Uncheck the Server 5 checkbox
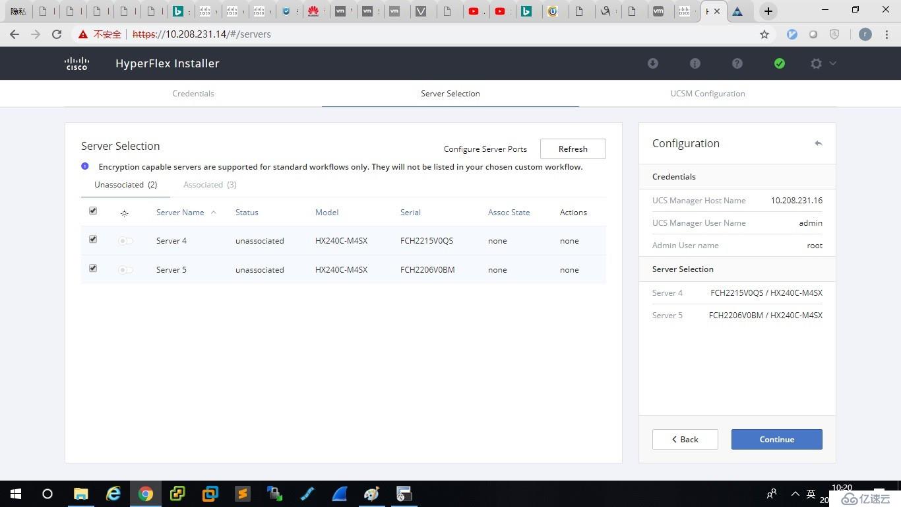The image size is (901, 507). pyautogui.click(x=93, y=269)
